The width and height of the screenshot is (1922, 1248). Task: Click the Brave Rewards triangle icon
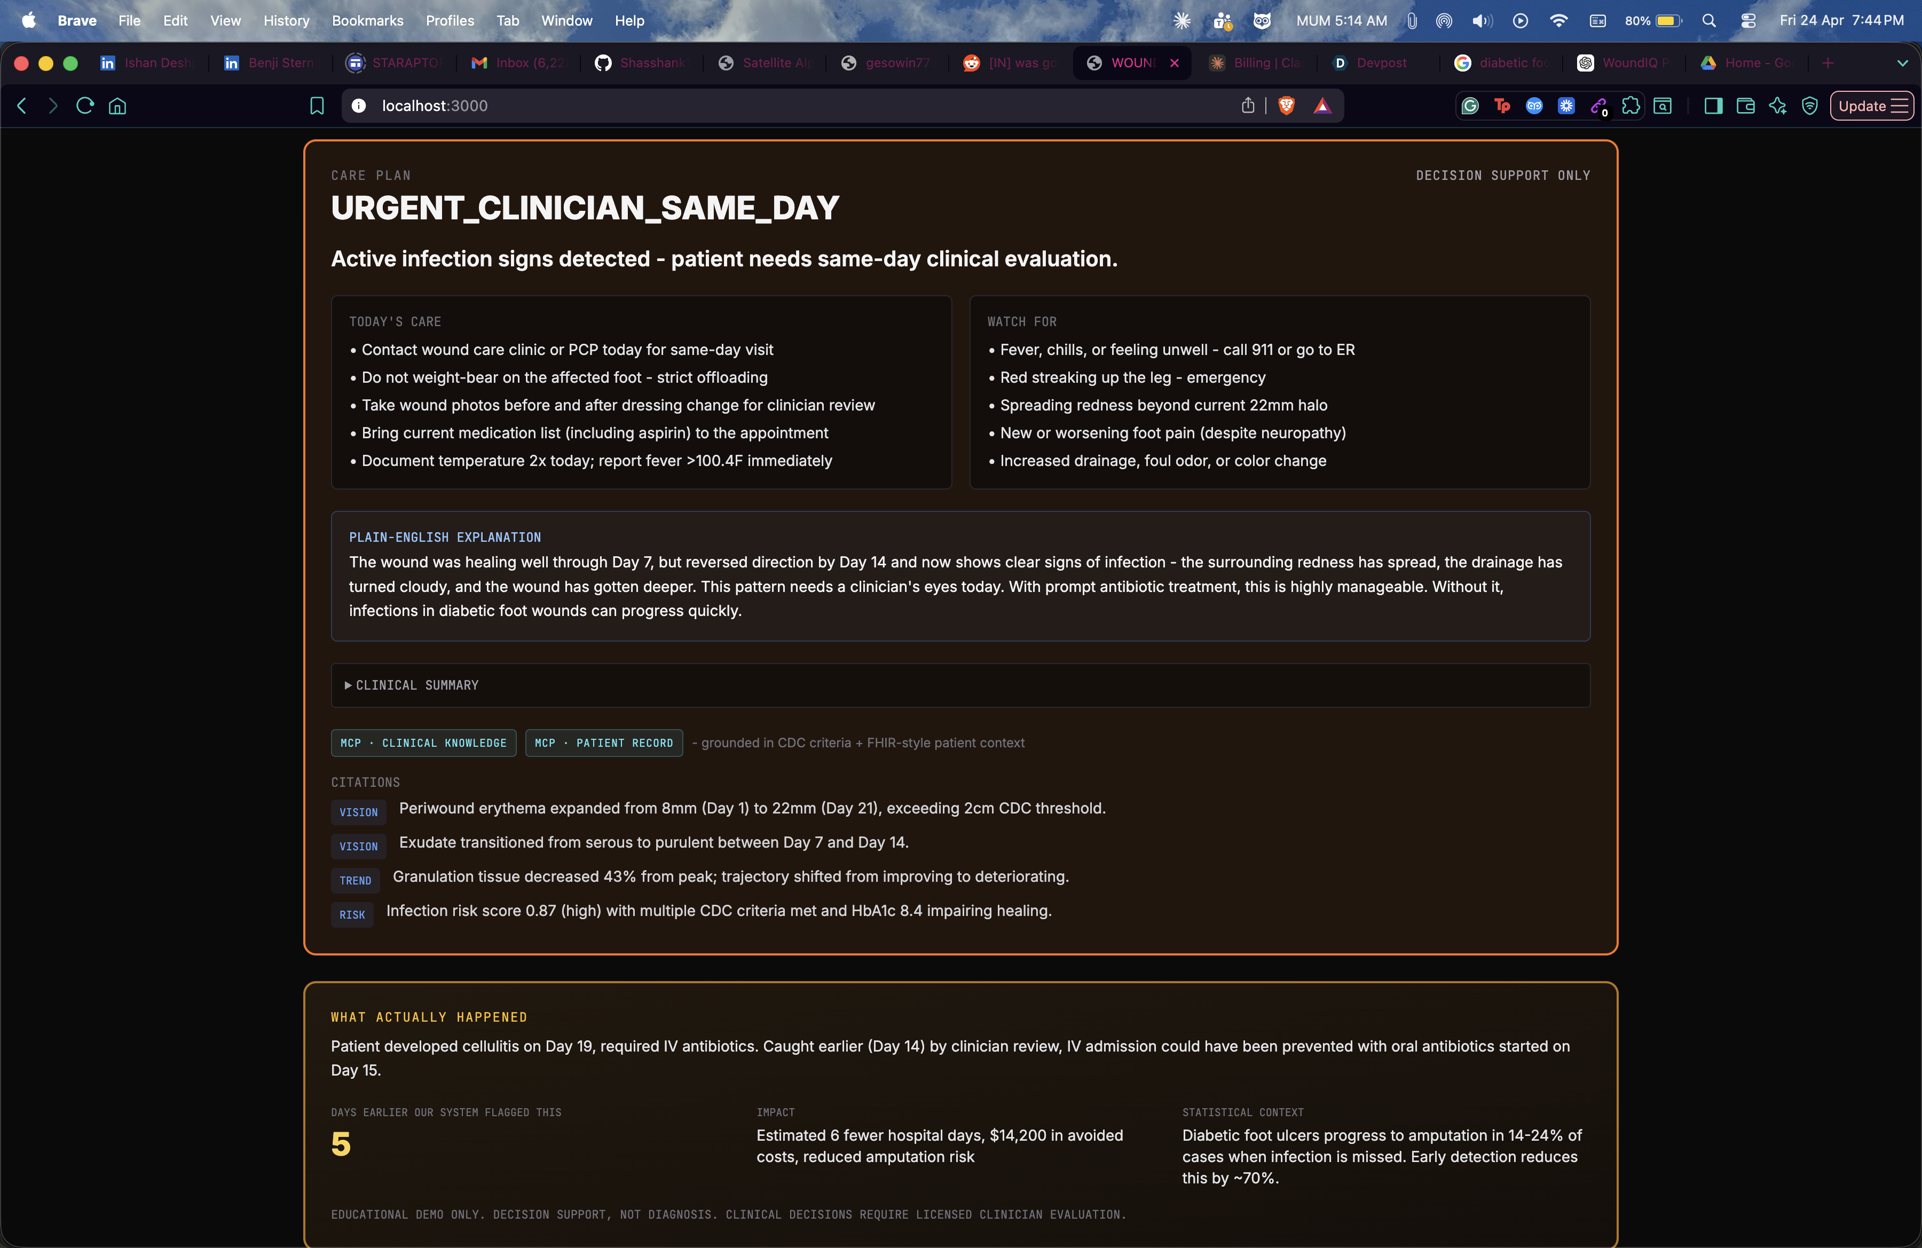click(1322, 106)
